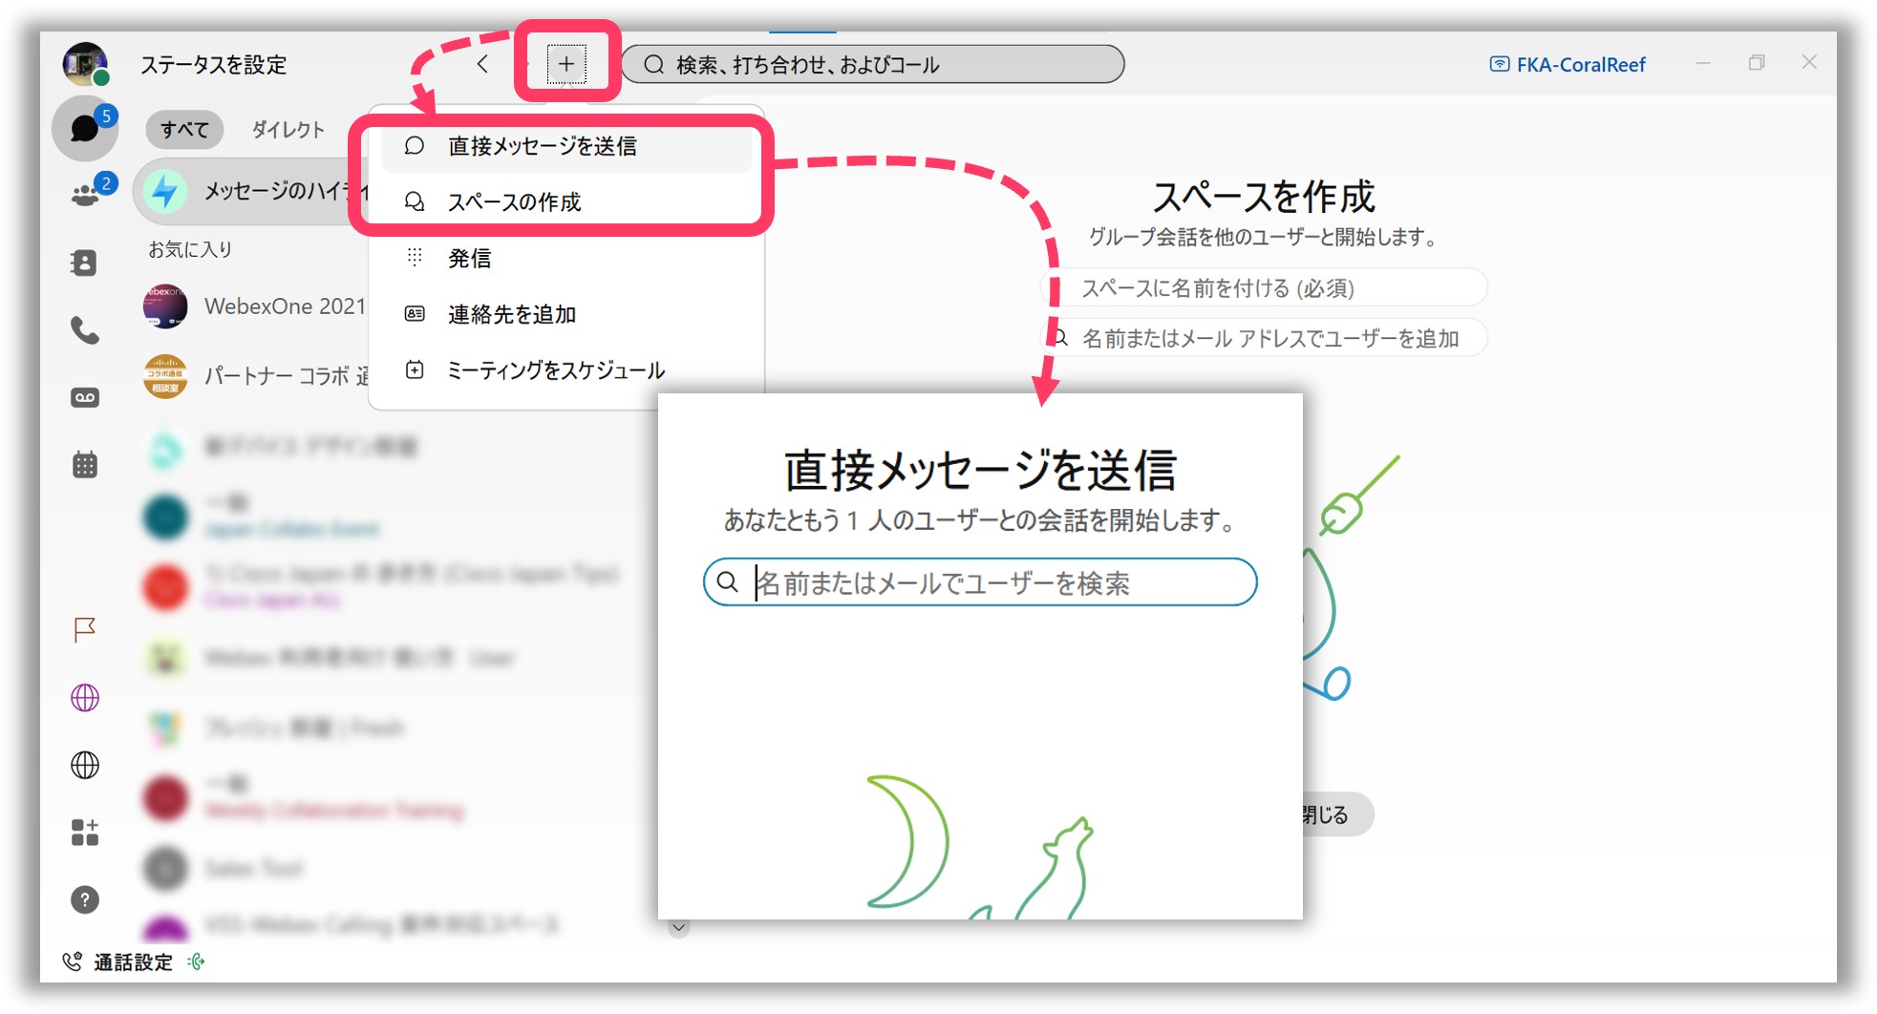Open the Calling phone icon
This screenshot has width=1877, height=1014.
point(84,329)
